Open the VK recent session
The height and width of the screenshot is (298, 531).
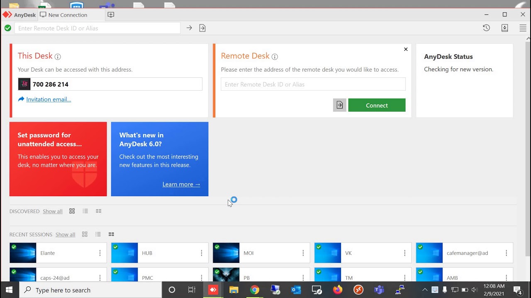(x=363, y=253)
